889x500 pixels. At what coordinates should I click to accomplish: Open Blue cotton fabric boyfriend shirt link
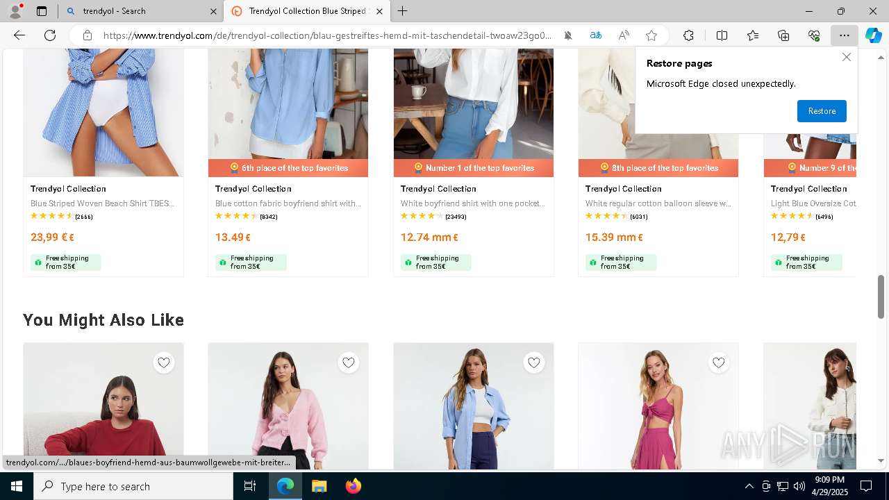click(288, 203)
